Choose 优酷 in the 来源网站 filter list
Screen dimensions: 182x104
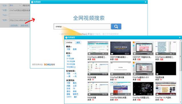coord(68,86)
